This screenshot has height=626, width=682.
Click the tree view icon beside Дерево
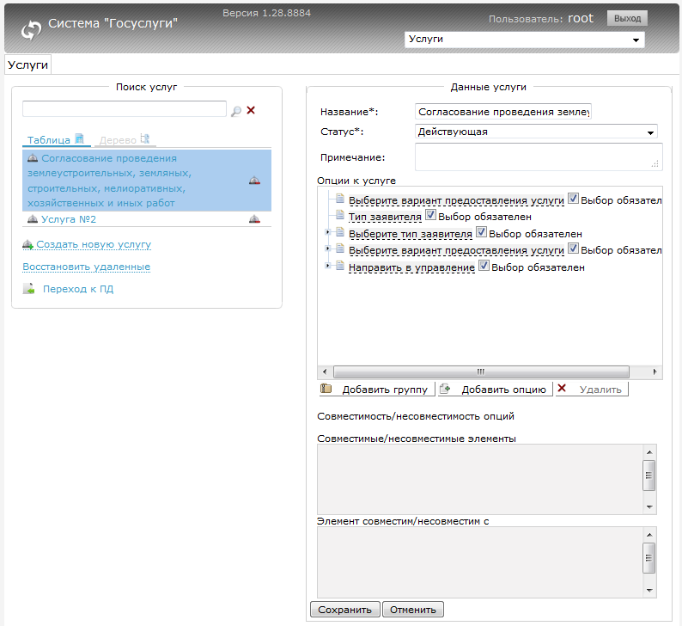(145, 138)
